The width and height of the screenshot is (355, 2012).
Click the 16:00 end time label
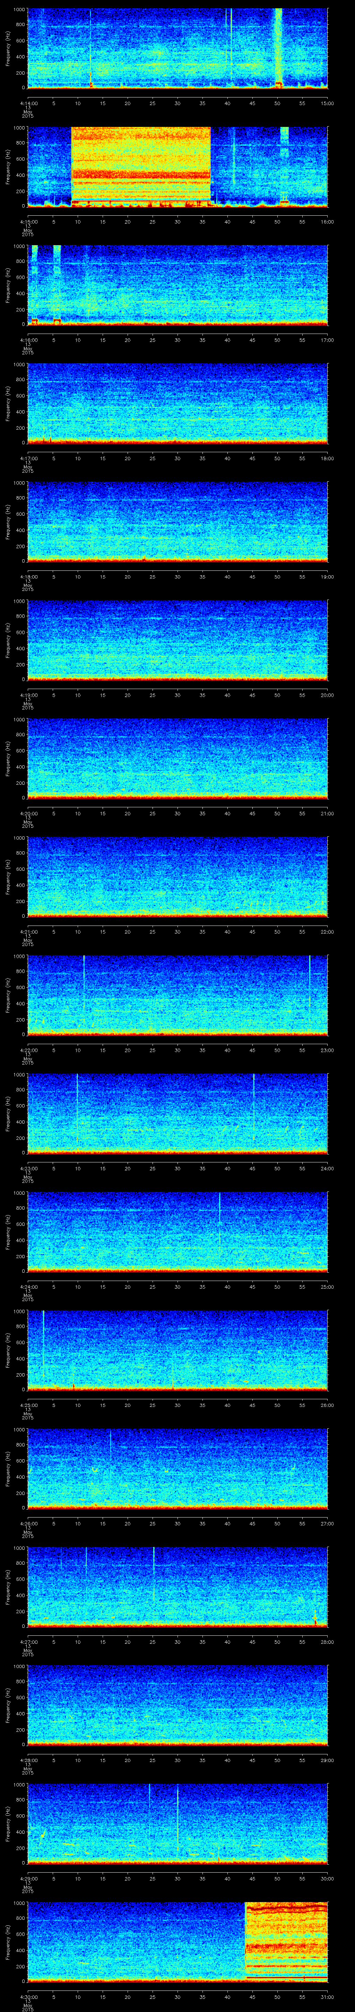pyautogui.click(x=327, y=222)
